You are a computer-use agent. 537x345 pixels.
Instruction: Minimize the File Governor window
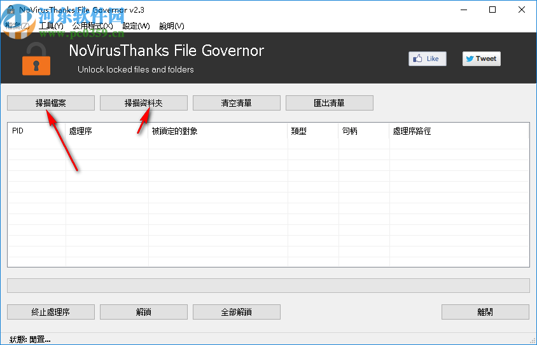[x=464, y=10]
